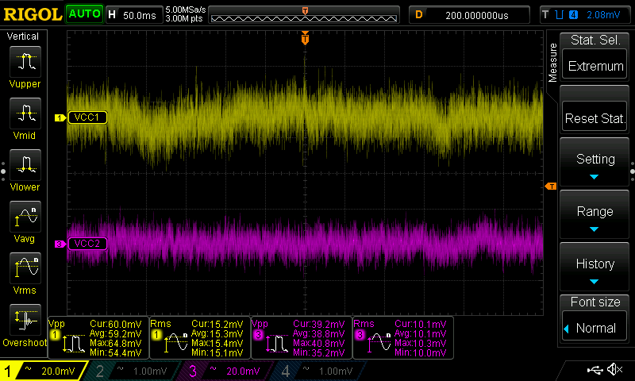Click the Rms channel 3 waveform icon
The height and width of the screenshot is (381, 635).
coord(379,344)
